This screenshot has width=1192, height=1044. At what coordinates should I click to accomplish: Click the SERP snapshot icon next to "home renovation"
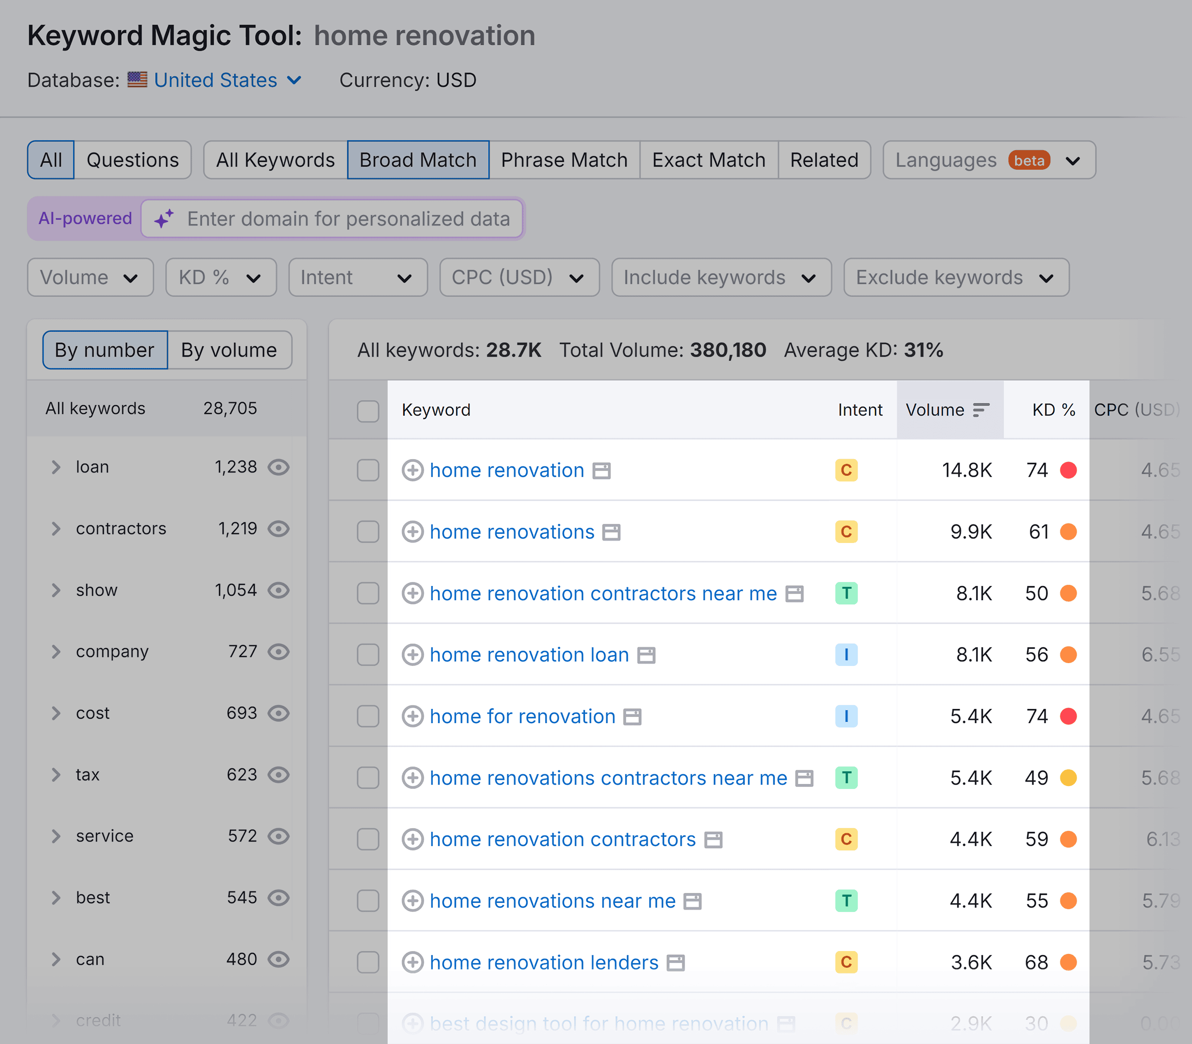[602, 470]
